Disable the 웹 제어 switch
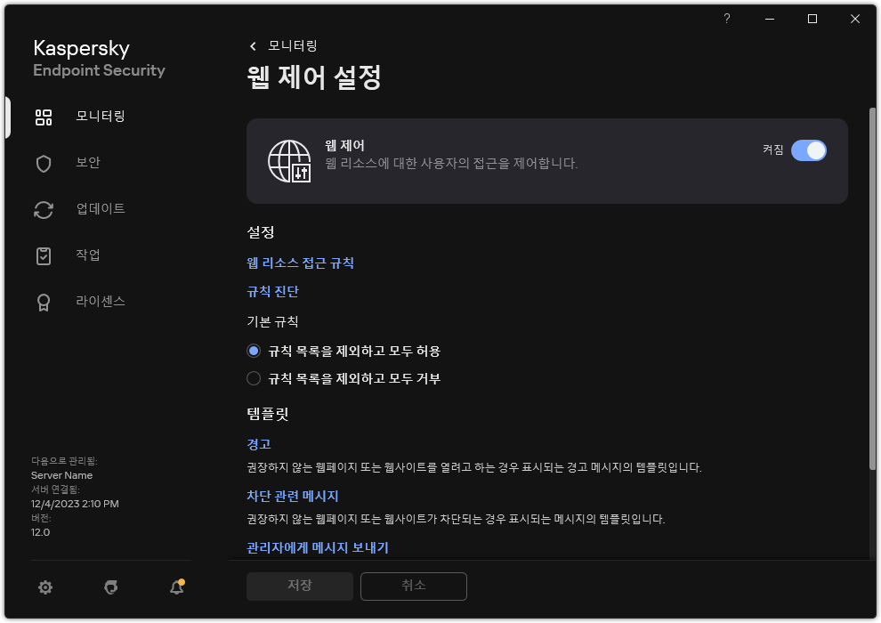This screenshot has width=881, height=623. pyautogui.click(x=809, y=150)
